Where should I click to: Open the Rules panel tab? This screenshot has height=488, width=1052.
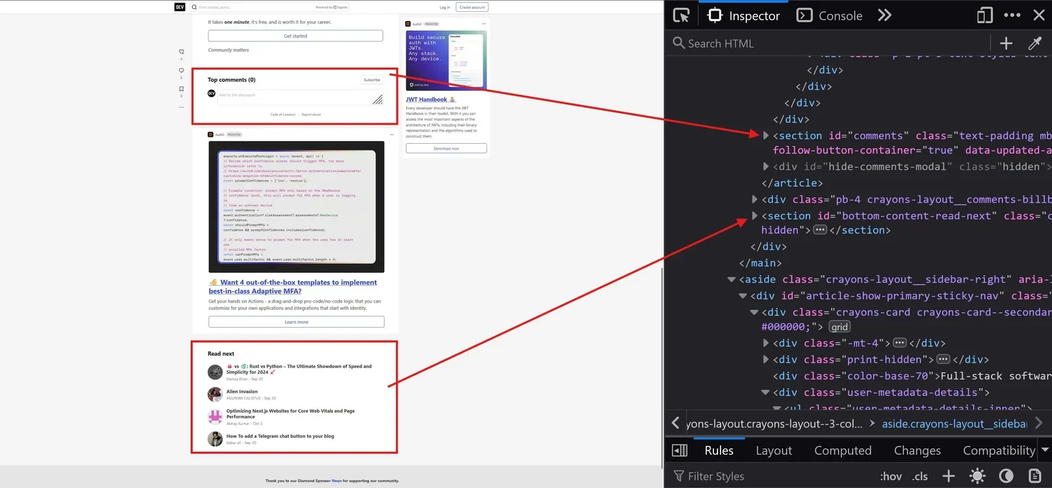point(719,451)
